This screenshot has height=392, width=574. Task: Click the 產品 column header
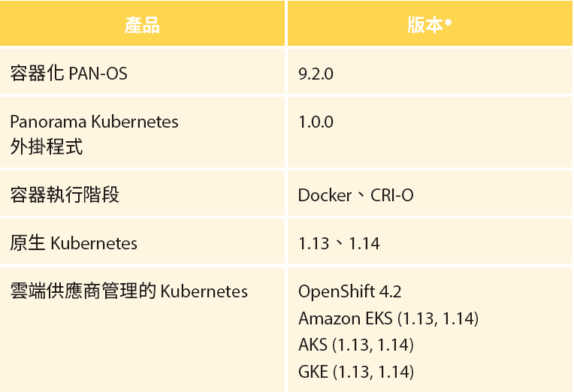pos(142,25)
